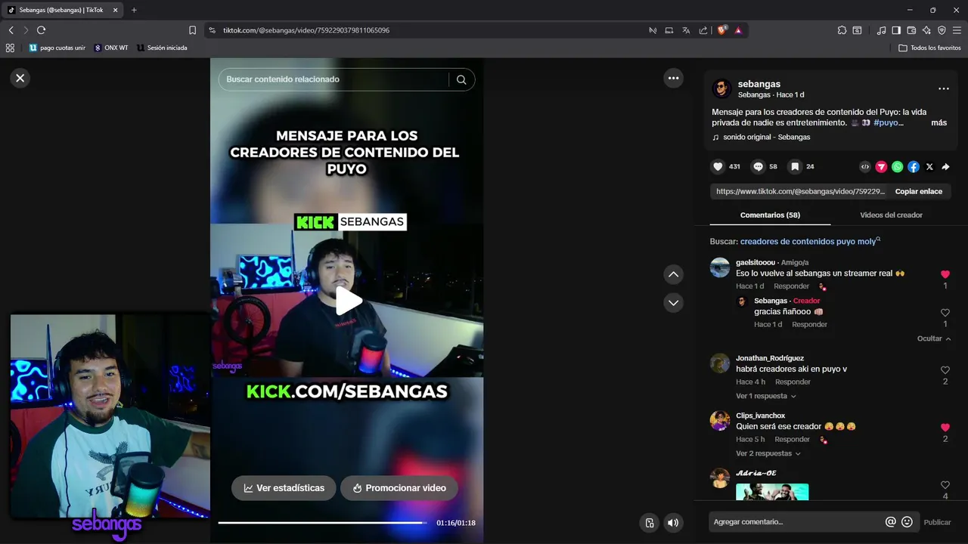The width and height of the screenshot is (968, 544).
Task: Click share icon in address bar
Action: pos(703,30)
